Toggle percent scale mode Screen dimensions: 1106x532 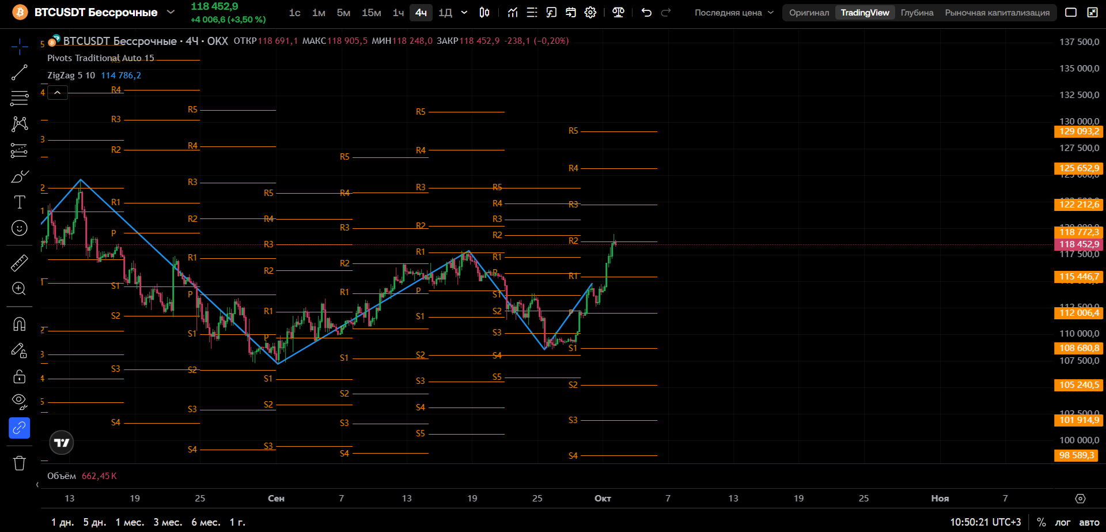click(x=1041, y=522)
